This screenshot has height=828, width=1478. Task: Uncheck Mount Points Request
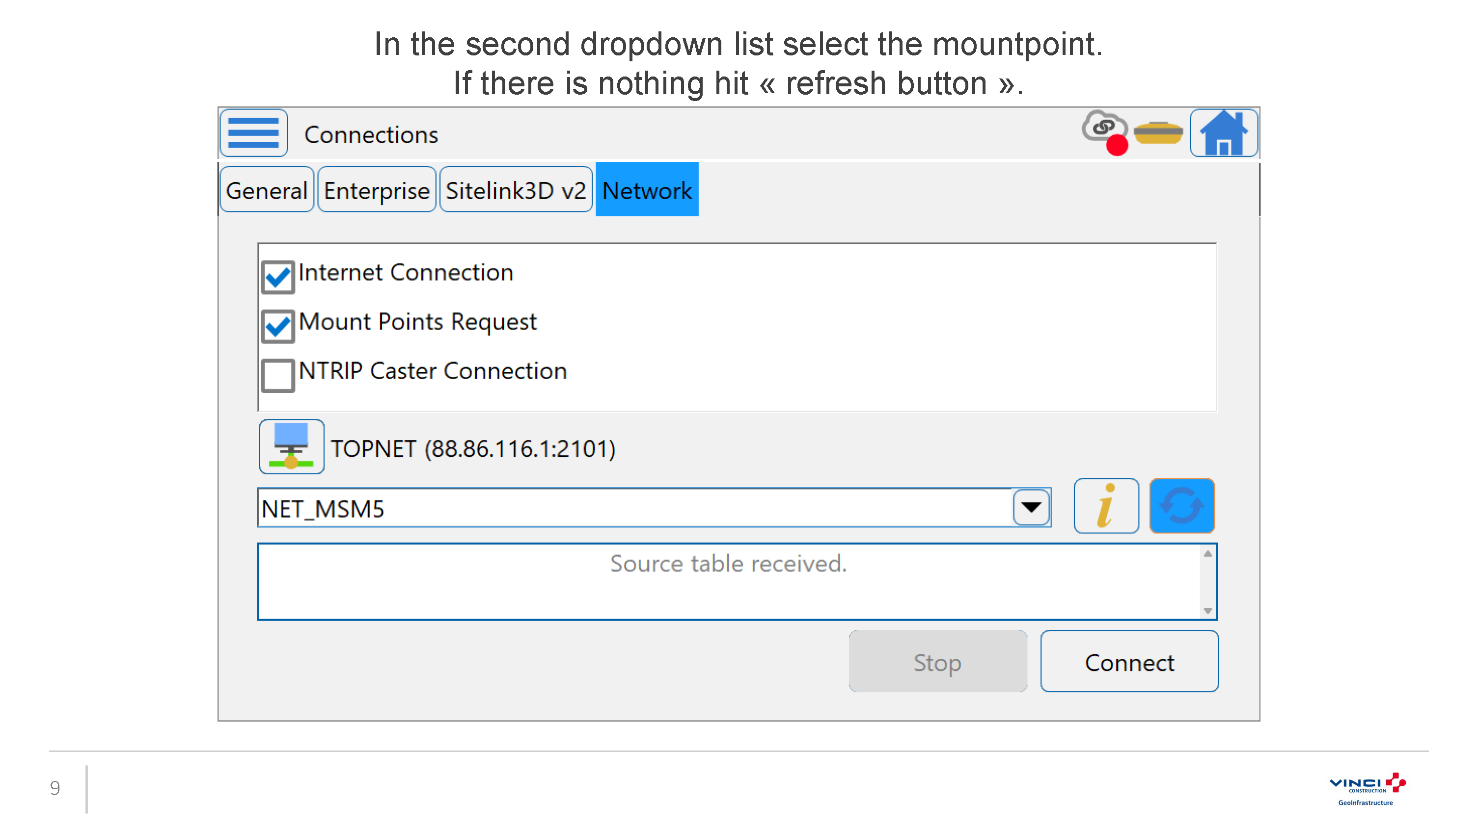tap(278, 327)
